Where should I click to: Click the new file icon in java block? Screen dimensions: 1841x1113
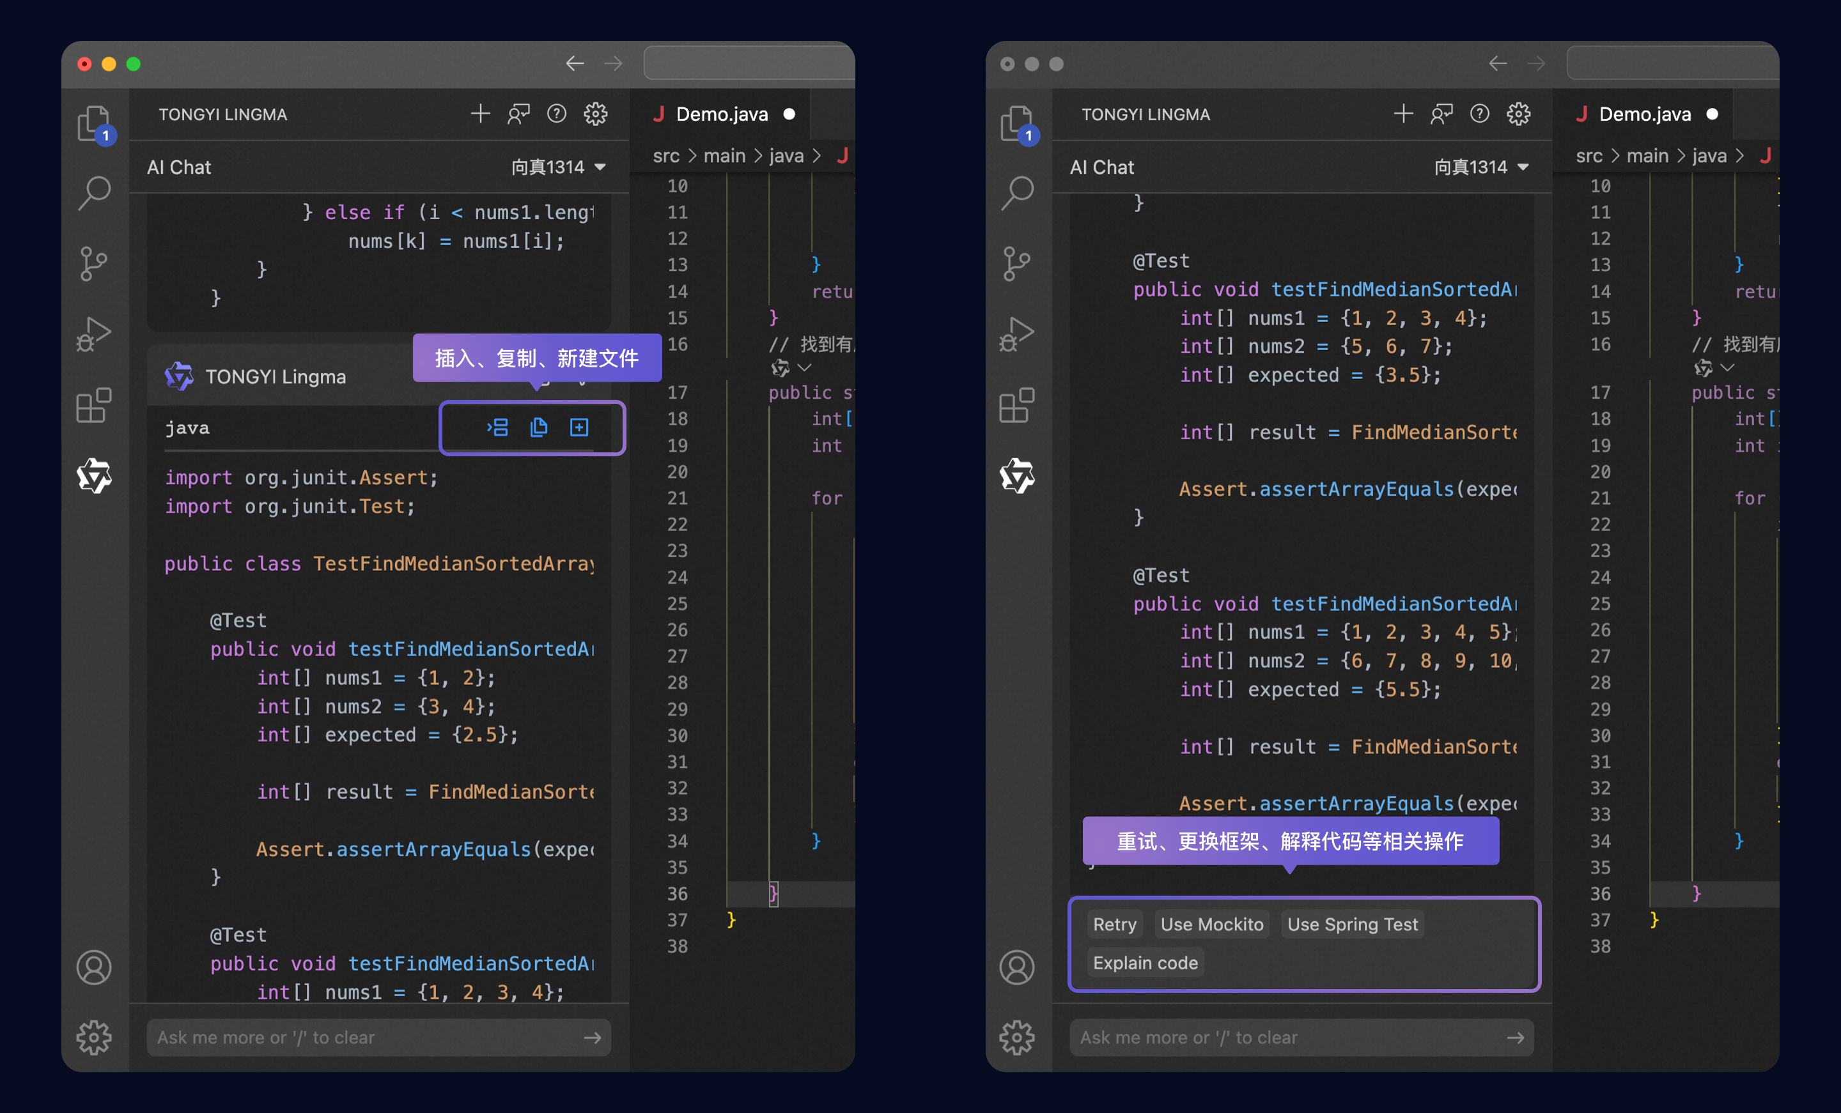[x=579, y=427]
